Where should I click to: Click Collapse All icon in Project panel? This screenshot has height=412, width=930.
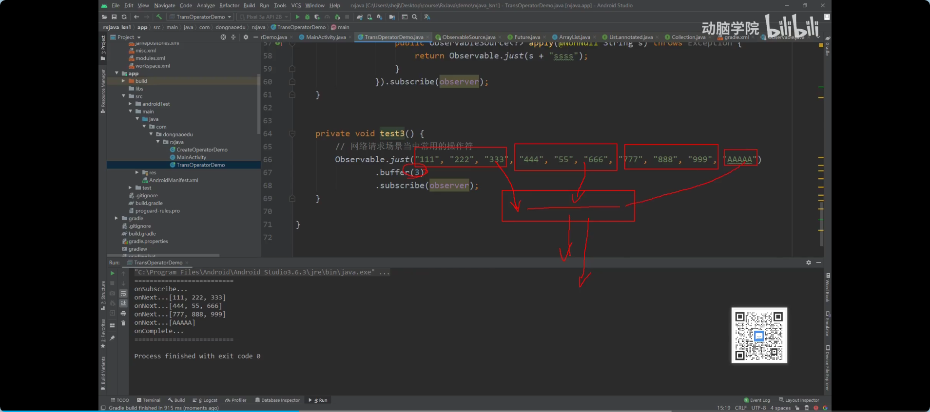pos(233,37)
